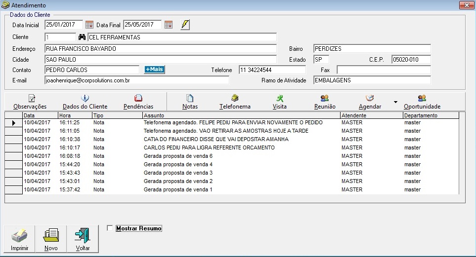Open the Data Inicial calendar picker
476x257 pixels.
coord(89,25)
